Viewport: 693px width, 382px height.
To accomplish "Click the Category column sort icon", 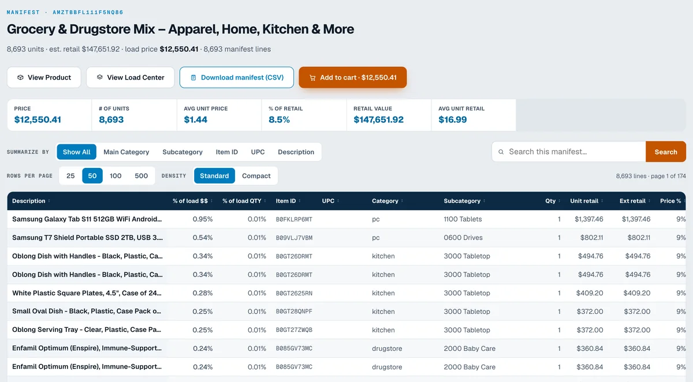I will point(403,201).
